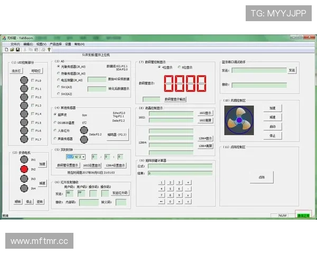Click the gray LED indicator next to P1.0

coord(24,80)
